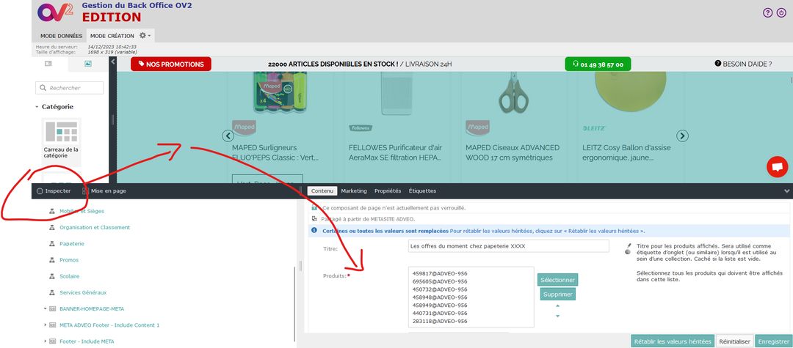Select Scolaire tree item
This screenshot has width=793, height=348.
click(x=69, y=276)
